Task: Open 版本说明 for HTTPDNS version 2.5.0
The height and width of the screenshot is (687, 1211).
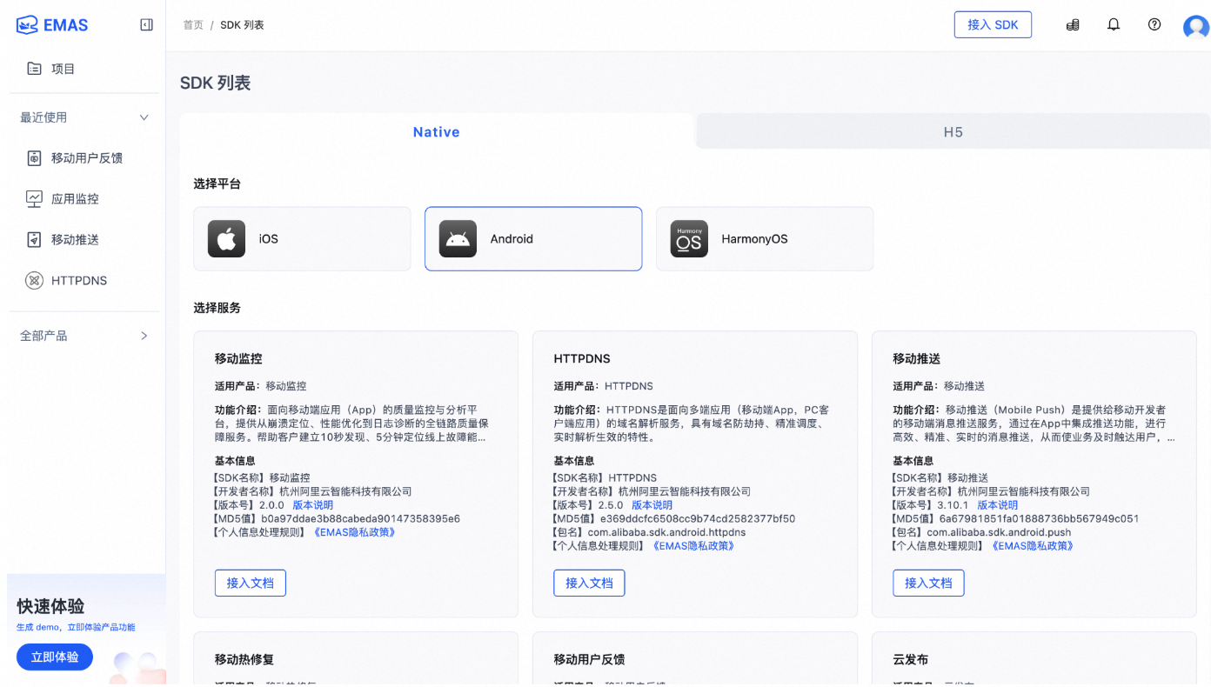Action: point(652,505)
